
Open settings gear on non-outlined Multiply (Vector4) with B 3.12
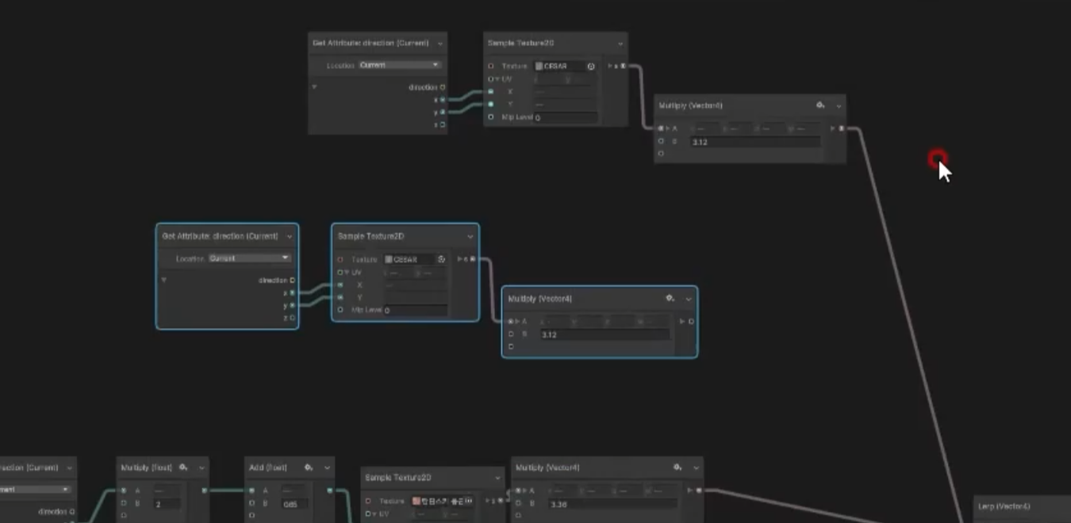tap(820, 105)
